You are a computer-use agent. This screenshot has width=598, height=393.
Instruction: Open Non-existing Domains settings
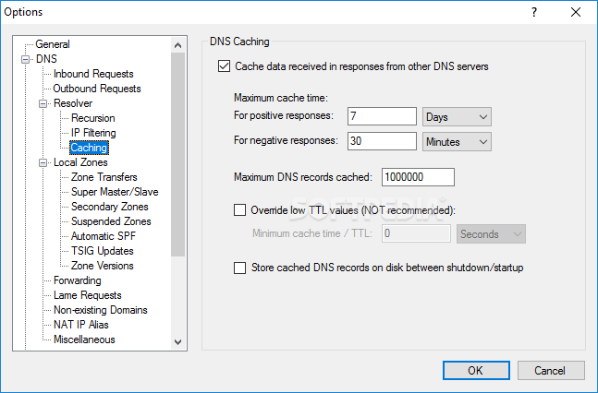(x=101, y=310)
